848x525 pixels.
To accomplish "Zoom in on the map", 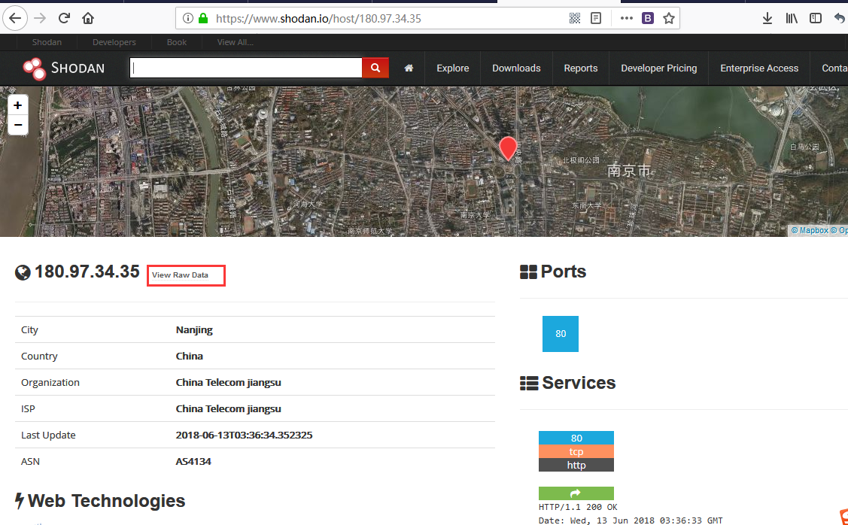I will (18, 105).
